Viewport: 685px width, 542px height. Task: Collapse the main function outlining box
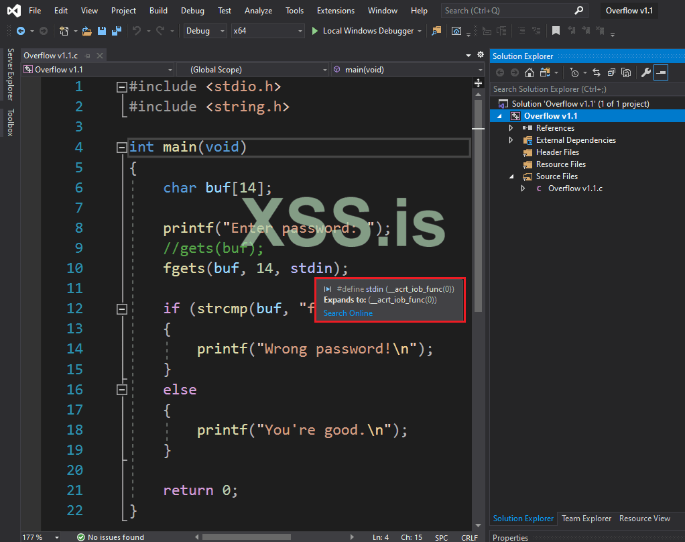click(121, 148)
